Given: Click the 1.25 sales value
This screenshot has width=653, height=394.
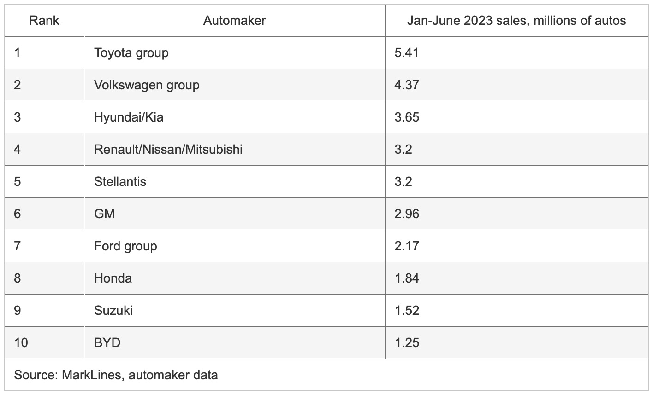Looking at the screenshot, I should pos(407,342).
